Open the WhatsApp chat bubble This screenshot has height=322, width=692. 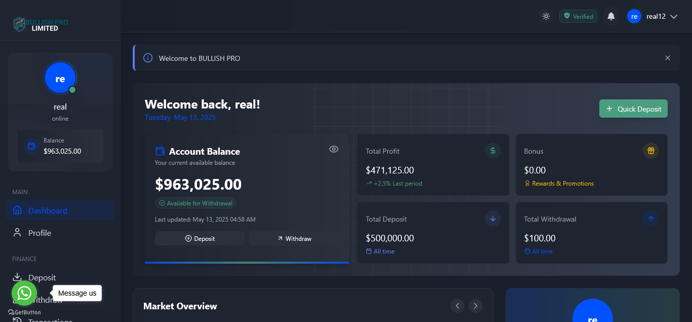click(24, 293)
